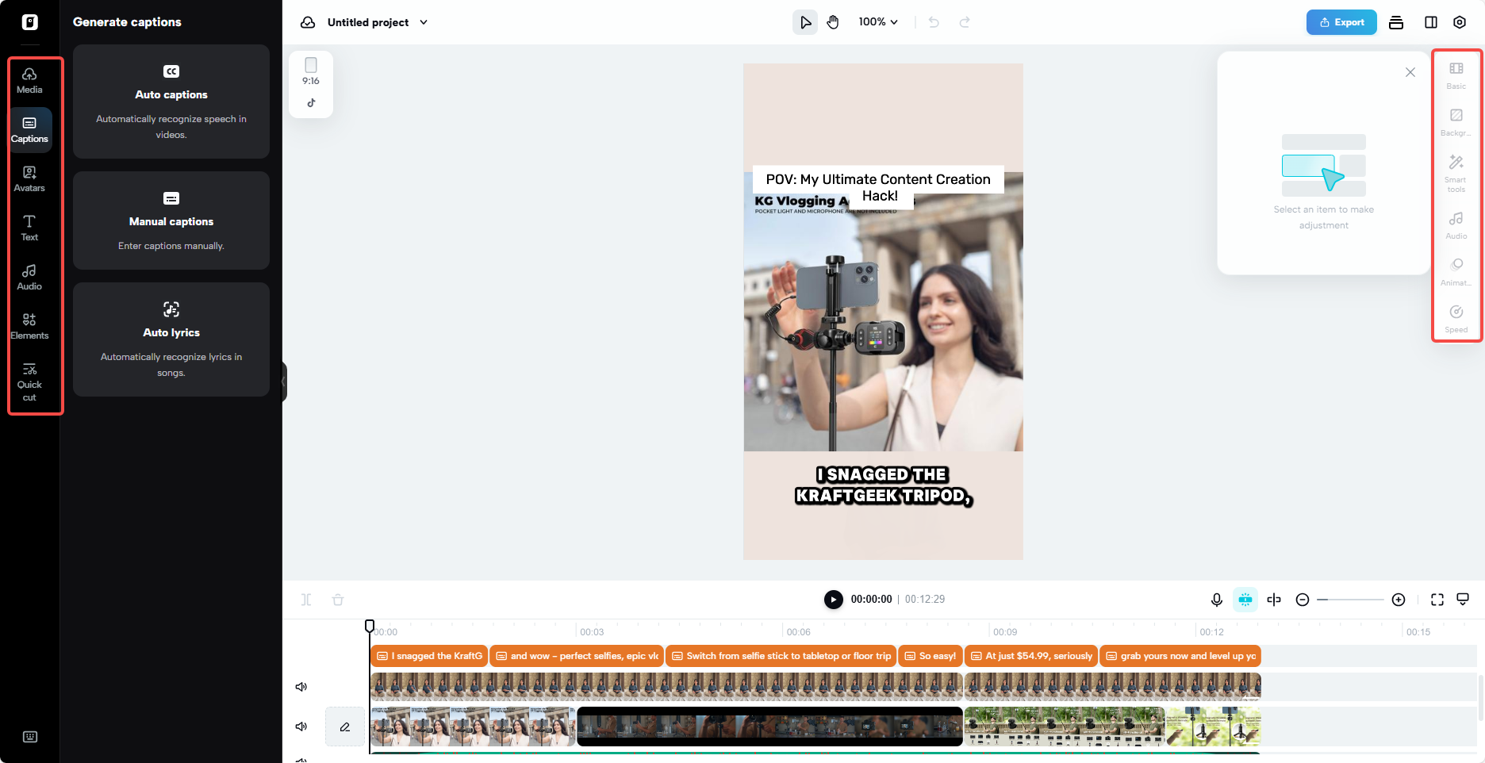This screenshot has height=763, width=1485.
Task: Redo the last action
Action: pyautogui.click(x=965, y=22)
